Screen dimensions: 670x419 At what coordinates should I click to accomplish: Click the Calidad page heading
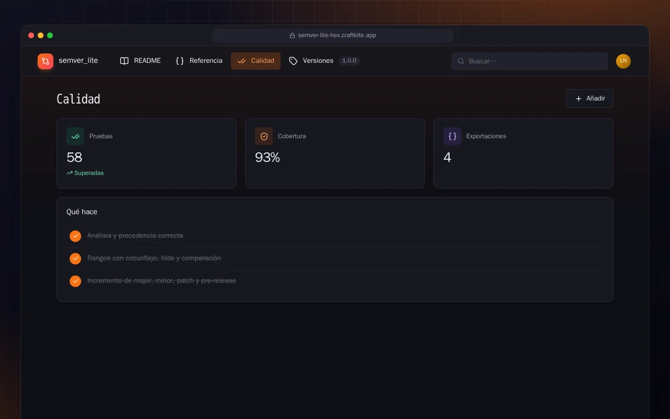pyautogui.click(x=79, y=99)
